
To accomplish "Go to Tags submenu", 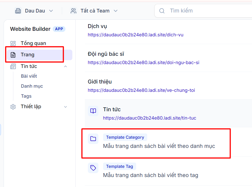I will point(26,96).
